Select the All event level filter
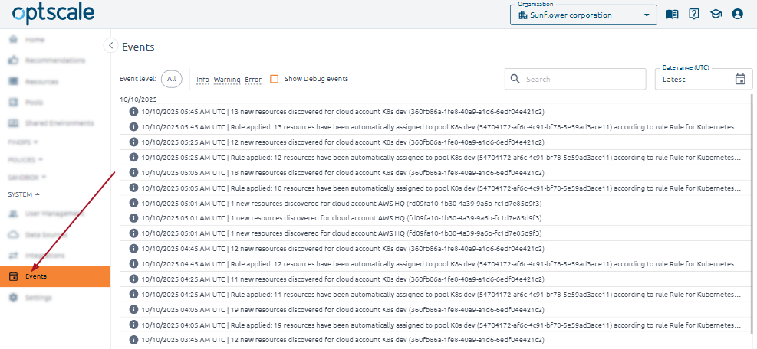This screenshot has height=349, width=757. point(171,79)
